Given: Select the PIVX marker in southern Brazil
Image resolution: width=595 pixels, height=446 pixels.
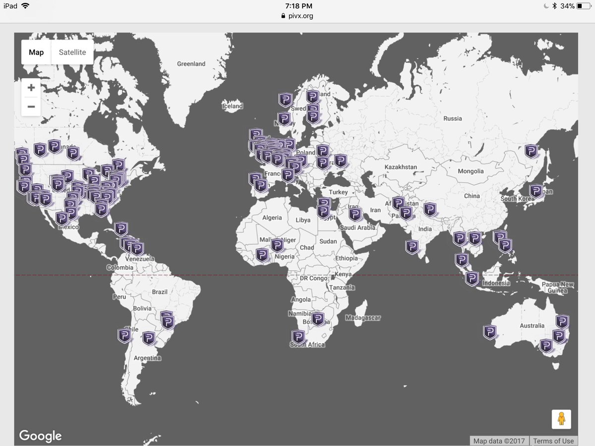Looking at the screenshot, I should pos(168,323).
